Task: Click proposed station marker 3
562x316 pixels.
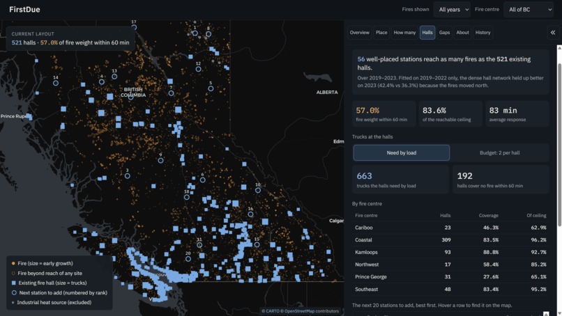Action: click(127, 175)
